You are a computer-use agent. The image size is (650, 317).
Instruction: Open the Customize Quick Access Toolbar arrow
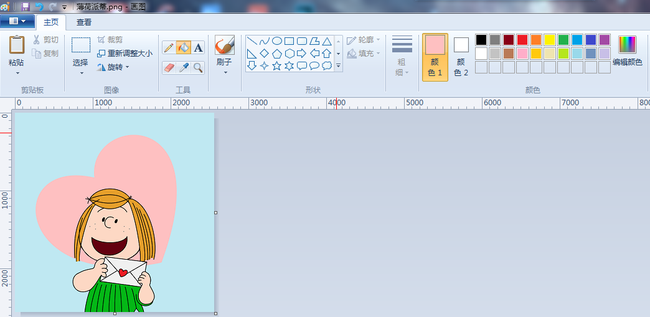(64, 7)
